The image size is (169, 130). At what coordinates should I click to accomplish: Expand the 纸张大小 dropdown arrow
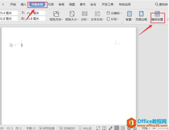[x=78, y=19]
